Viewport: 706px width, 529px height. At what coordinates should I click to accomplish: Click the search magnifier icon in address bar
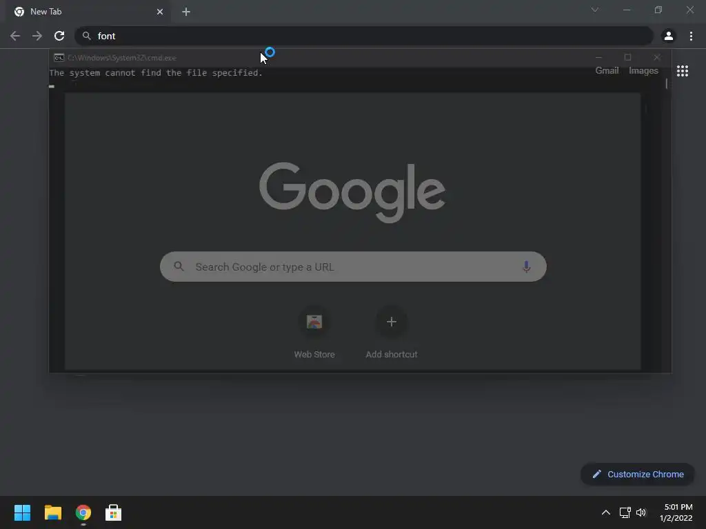click(86, 36)
